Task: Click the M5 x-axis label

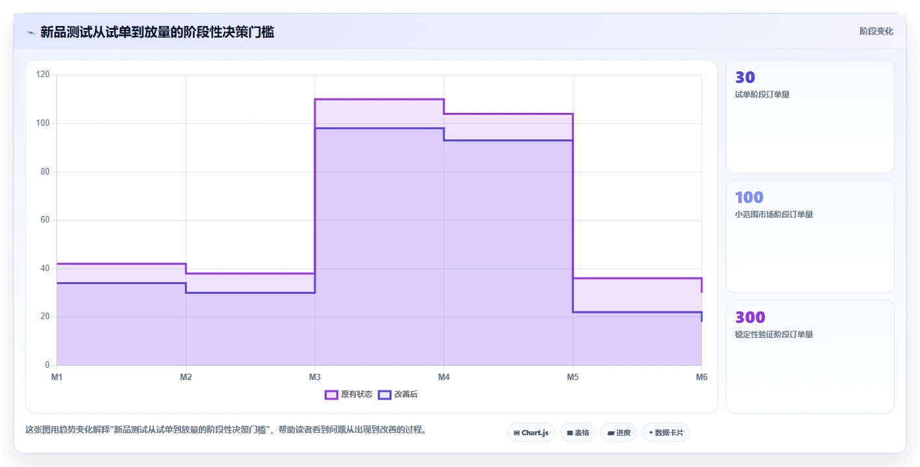Action: (x=573, y=377)
